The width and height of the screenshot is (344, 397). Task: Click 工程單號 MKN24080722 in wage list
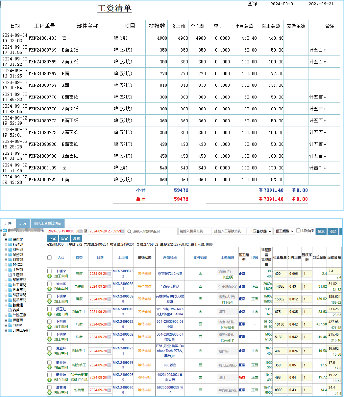point(43,180)
